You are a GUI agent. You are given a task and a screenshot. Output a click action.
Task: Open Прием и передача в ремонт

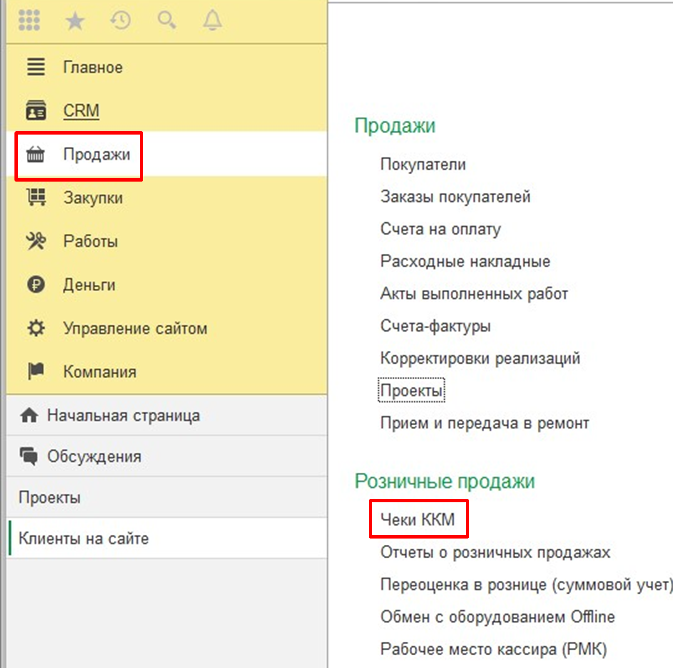tap(485, 423)
